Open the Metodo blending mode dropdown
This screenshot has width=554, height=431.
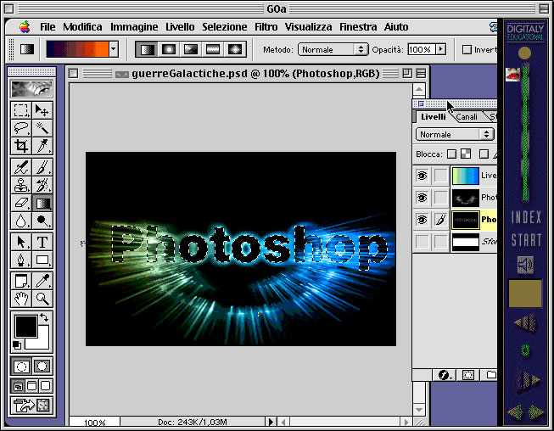[333, 49]
